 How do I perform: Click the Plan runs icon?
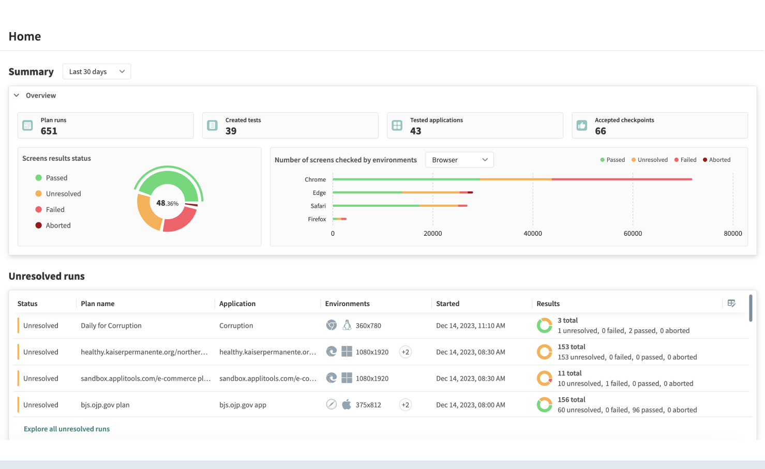tap(27, 125)
